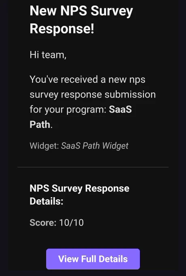Click the word Details on the purple button
Image resolution: width=186 pixels, height=276 pixels.
113,259
